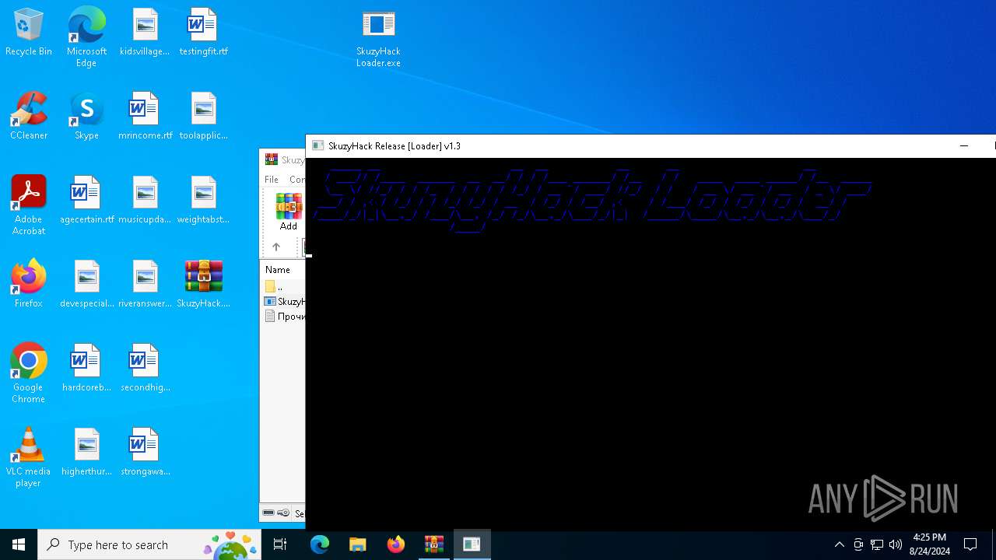Select SkuzyHack Loader.exe on desktop

coord(378,39)
